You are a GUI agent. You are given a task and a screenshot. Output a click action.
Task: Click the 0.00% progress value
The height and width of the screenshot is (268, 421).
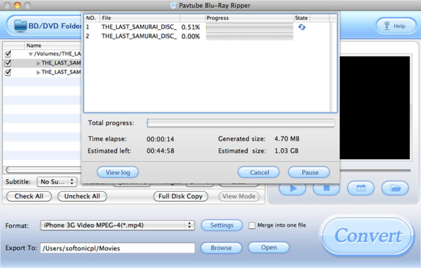tap(191, 36)
